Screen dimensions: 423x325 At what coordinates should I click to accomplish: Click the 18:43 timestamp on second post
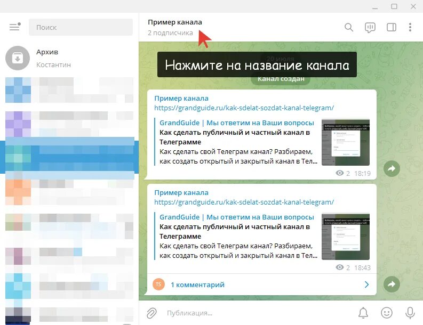pyautogui.click(x=362, y=267)
